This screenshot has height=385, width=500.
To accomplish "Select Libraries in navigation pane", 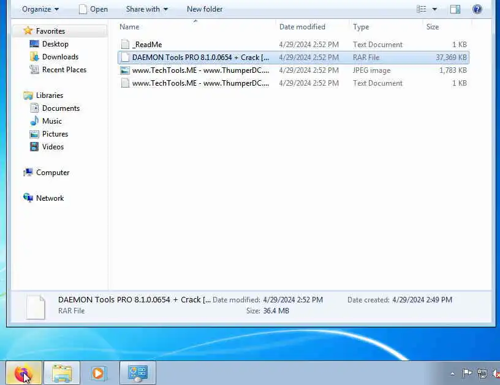I will click(x=50, y=95).
